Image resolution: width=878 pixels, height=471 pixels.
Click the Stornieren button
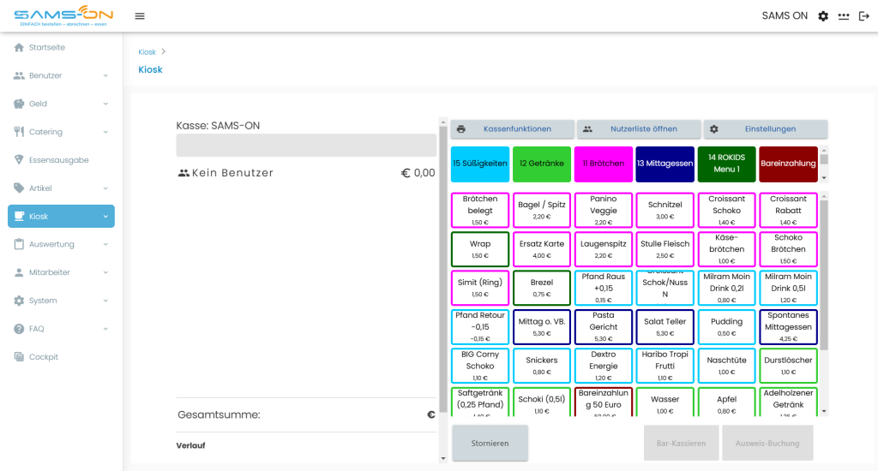tap(490, 443)
